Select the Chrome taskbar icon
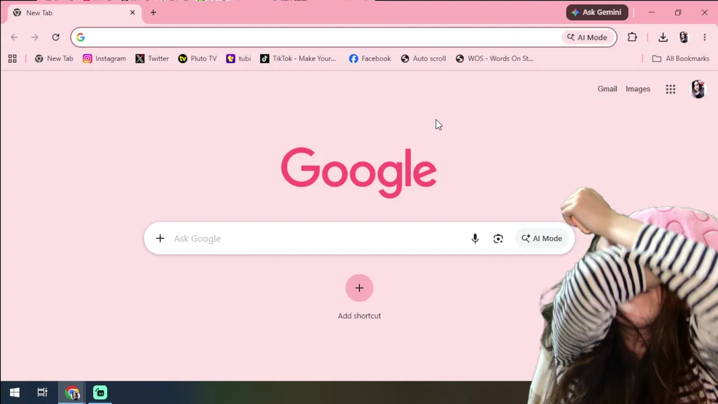Screen dimensions: 718x404 click(72, 392)
